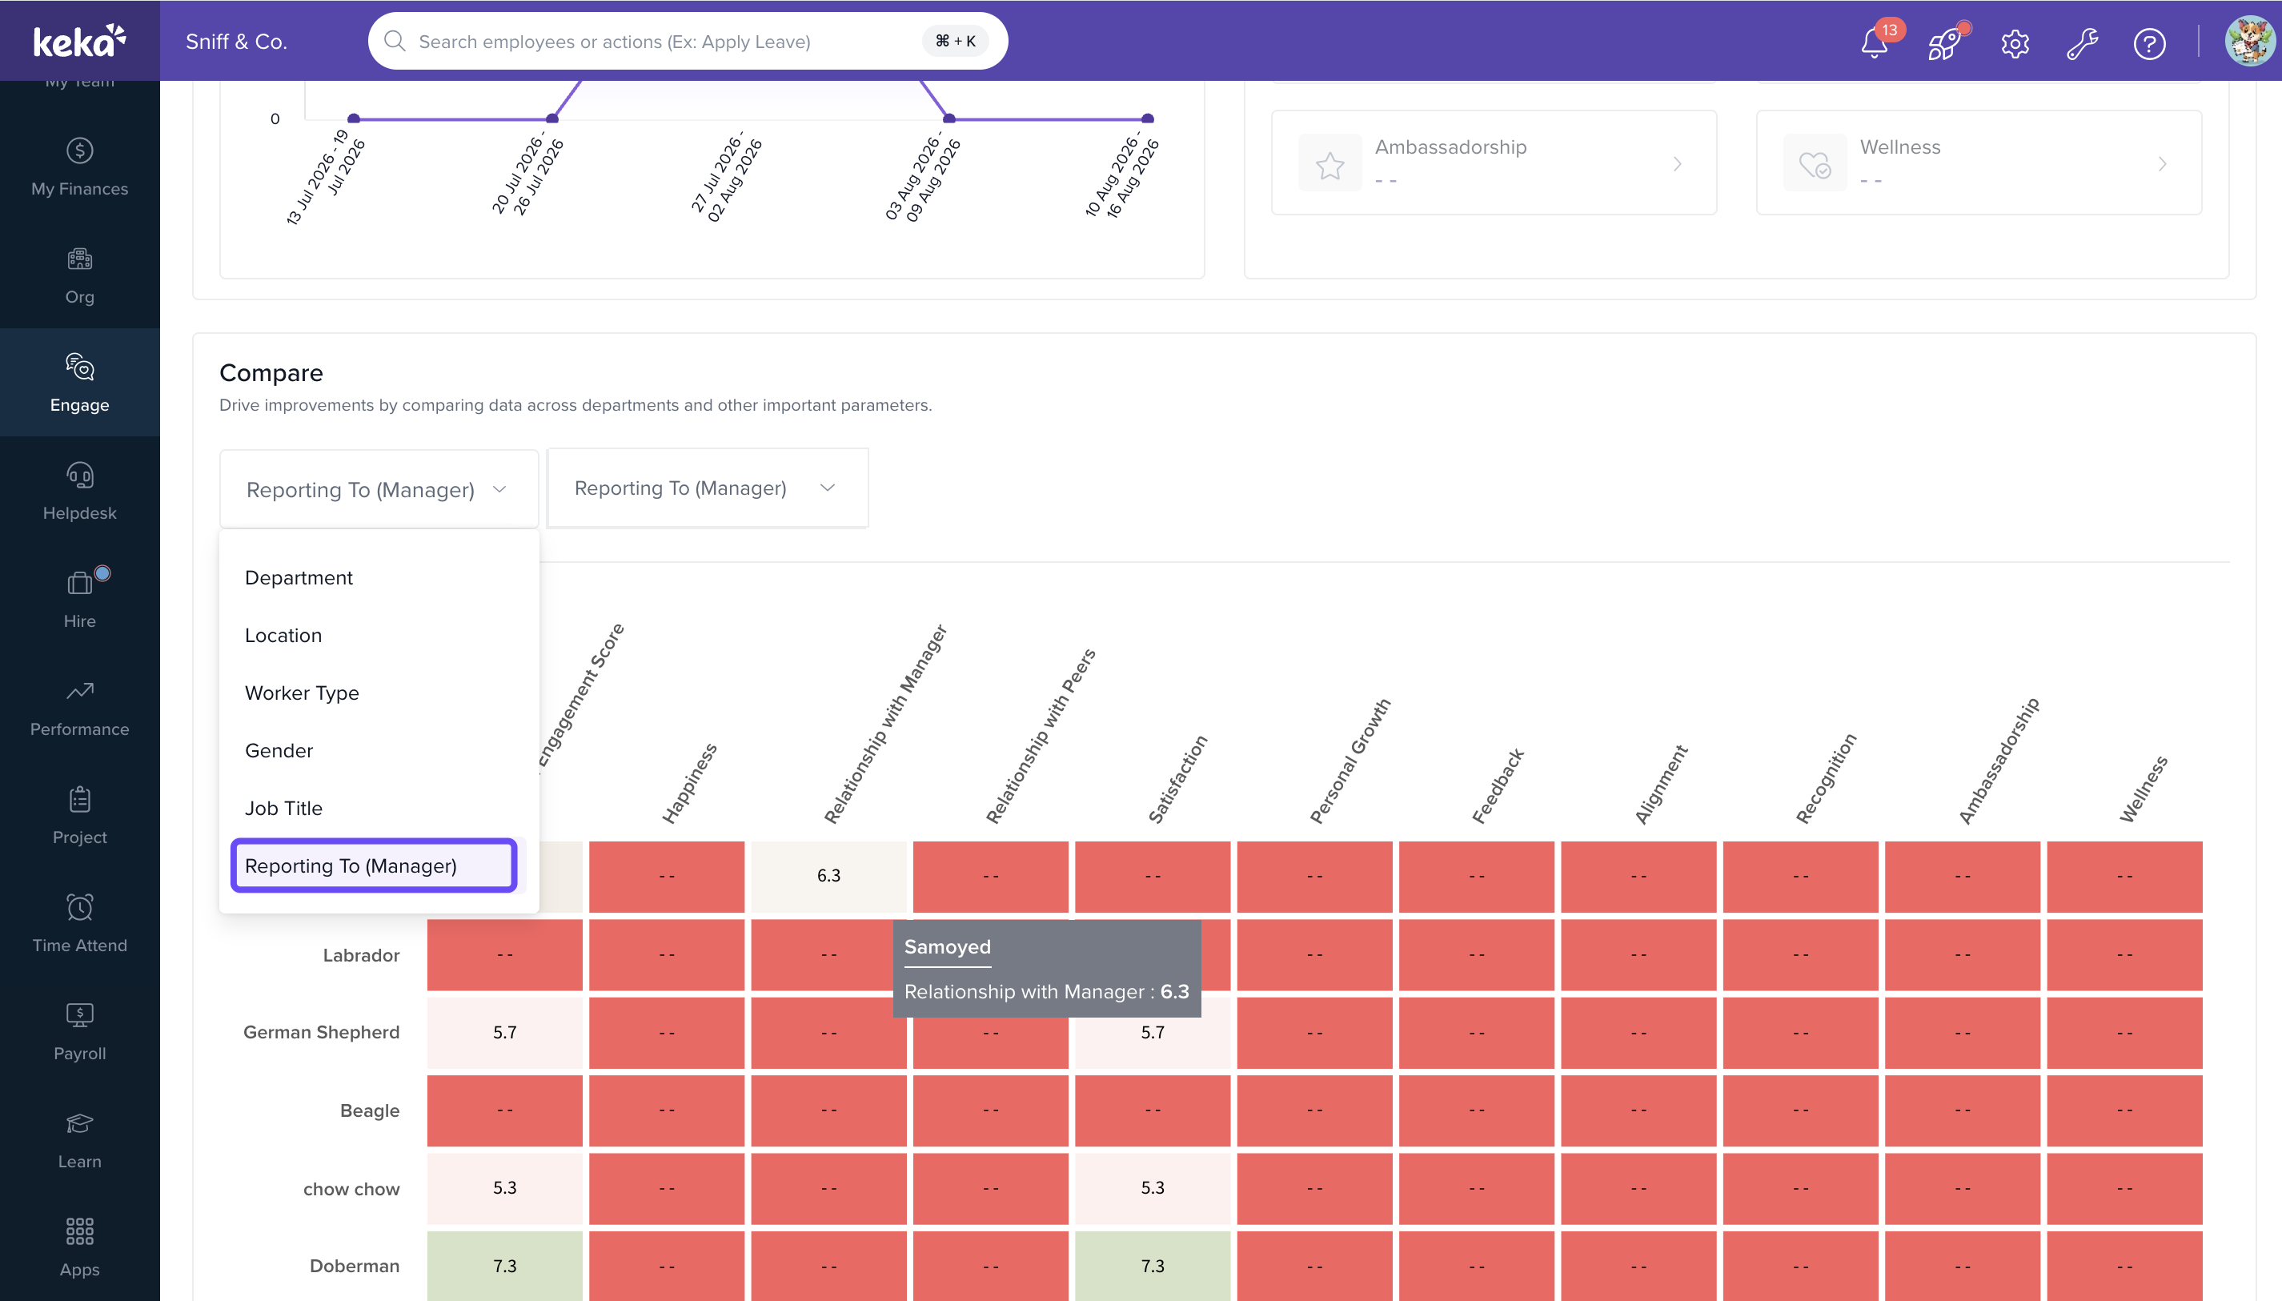Expand first Reporting To (Manager) dropdown

pos(379,488)
